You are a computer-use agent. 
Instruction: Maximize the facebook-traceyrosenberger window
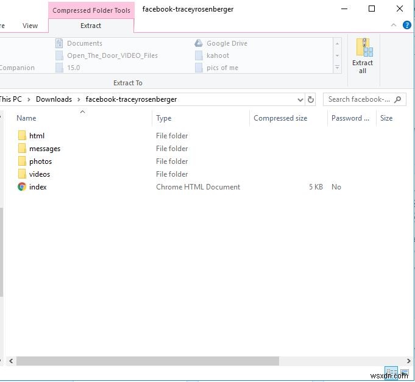click(372, 9)
